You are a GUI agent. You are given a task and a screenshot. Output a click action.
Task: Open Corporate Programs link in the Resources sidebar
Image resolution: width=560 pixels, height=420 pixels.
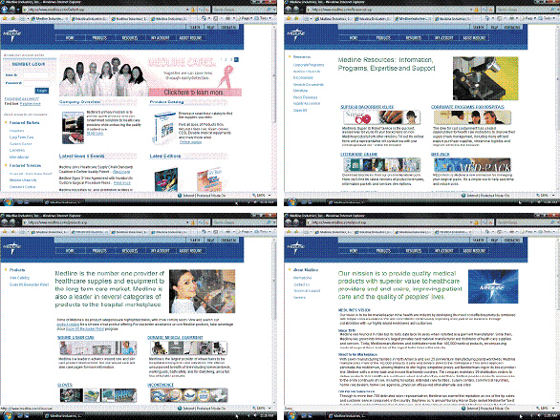coord(309,65)
